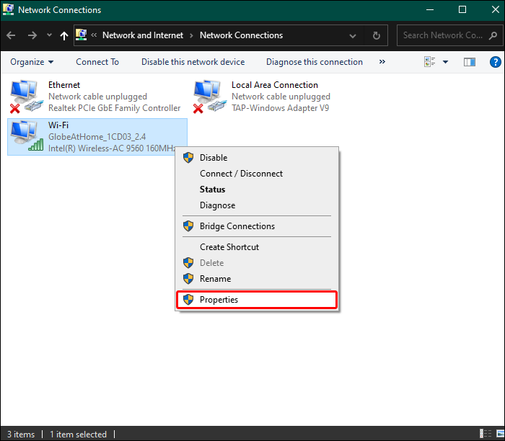Open the Organize dropdown menu
Screen dimensions: 505x441
click(x=32, y=62)
